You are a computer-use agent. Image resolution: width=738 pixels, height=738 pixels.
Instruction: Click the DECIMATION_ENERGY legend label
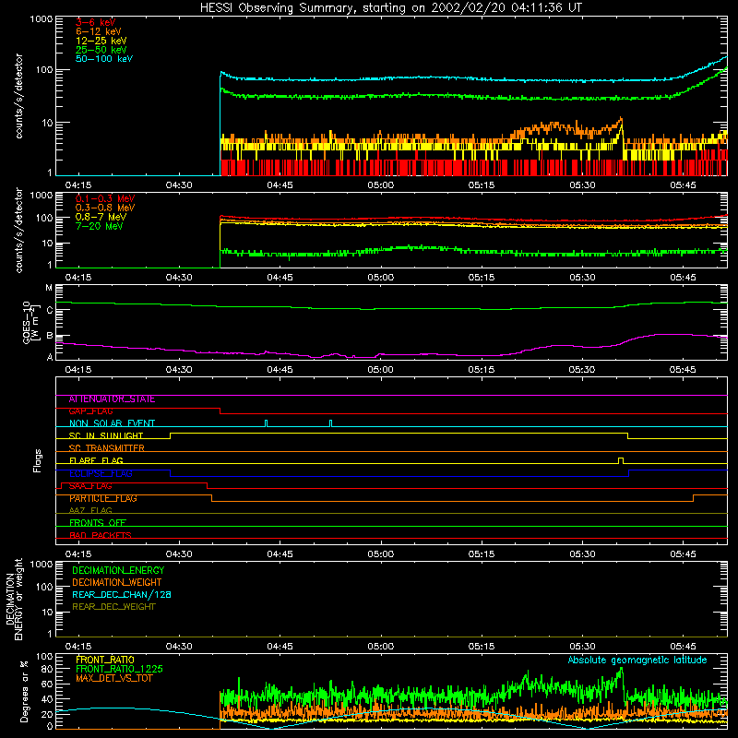[118, 570]
